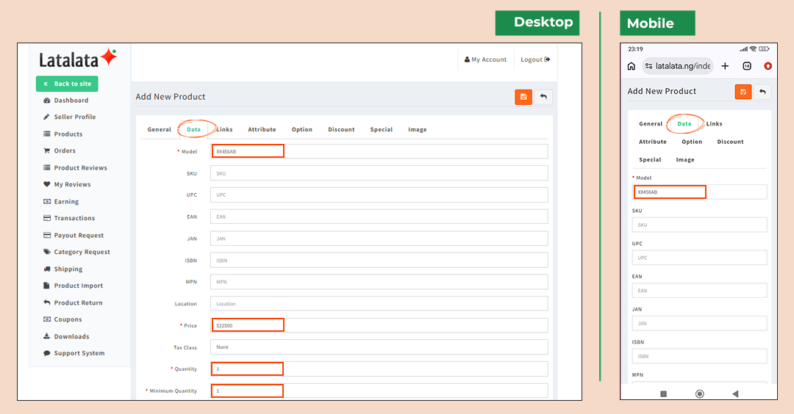The width and height of the screenshot is (794, 414).
Task: Click the Model field in desktop view
Action: (x=379, y=151)
